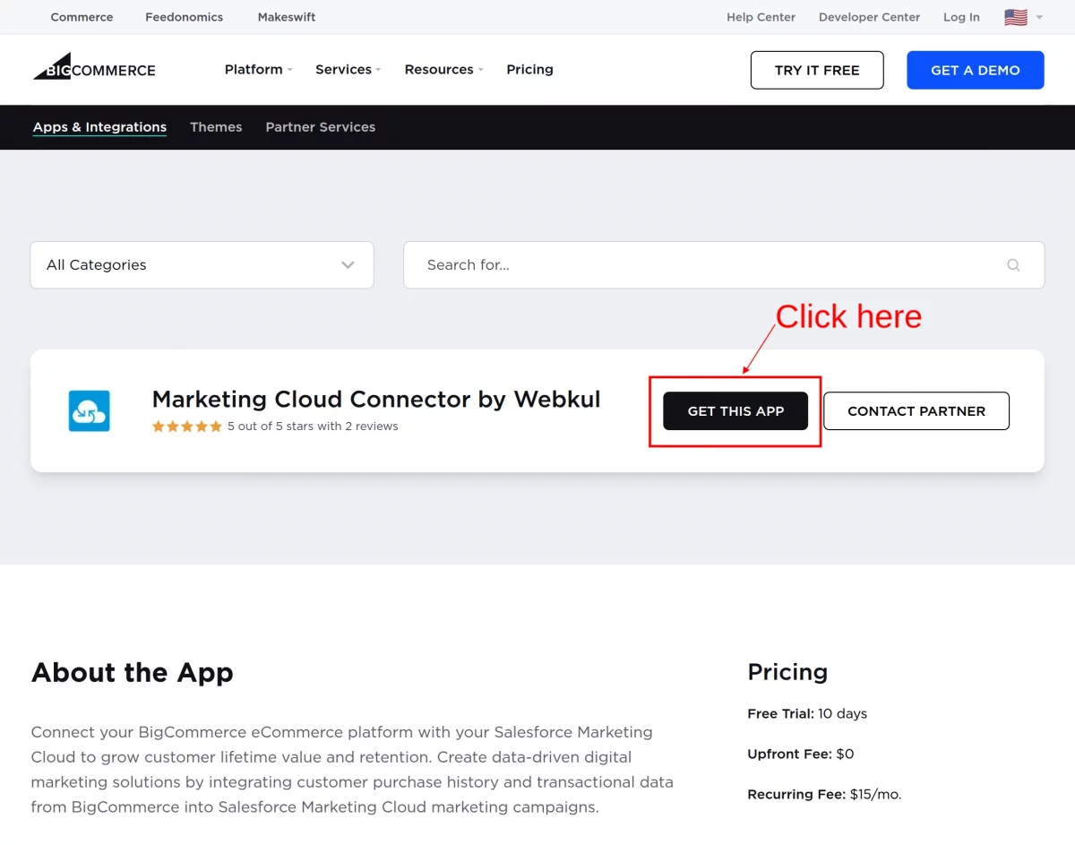
Task: Expand the Services menu
Action: tap(348, 70)
